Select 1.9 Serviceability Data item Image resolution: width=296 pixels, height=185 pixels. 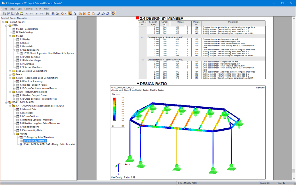[31, 130]
